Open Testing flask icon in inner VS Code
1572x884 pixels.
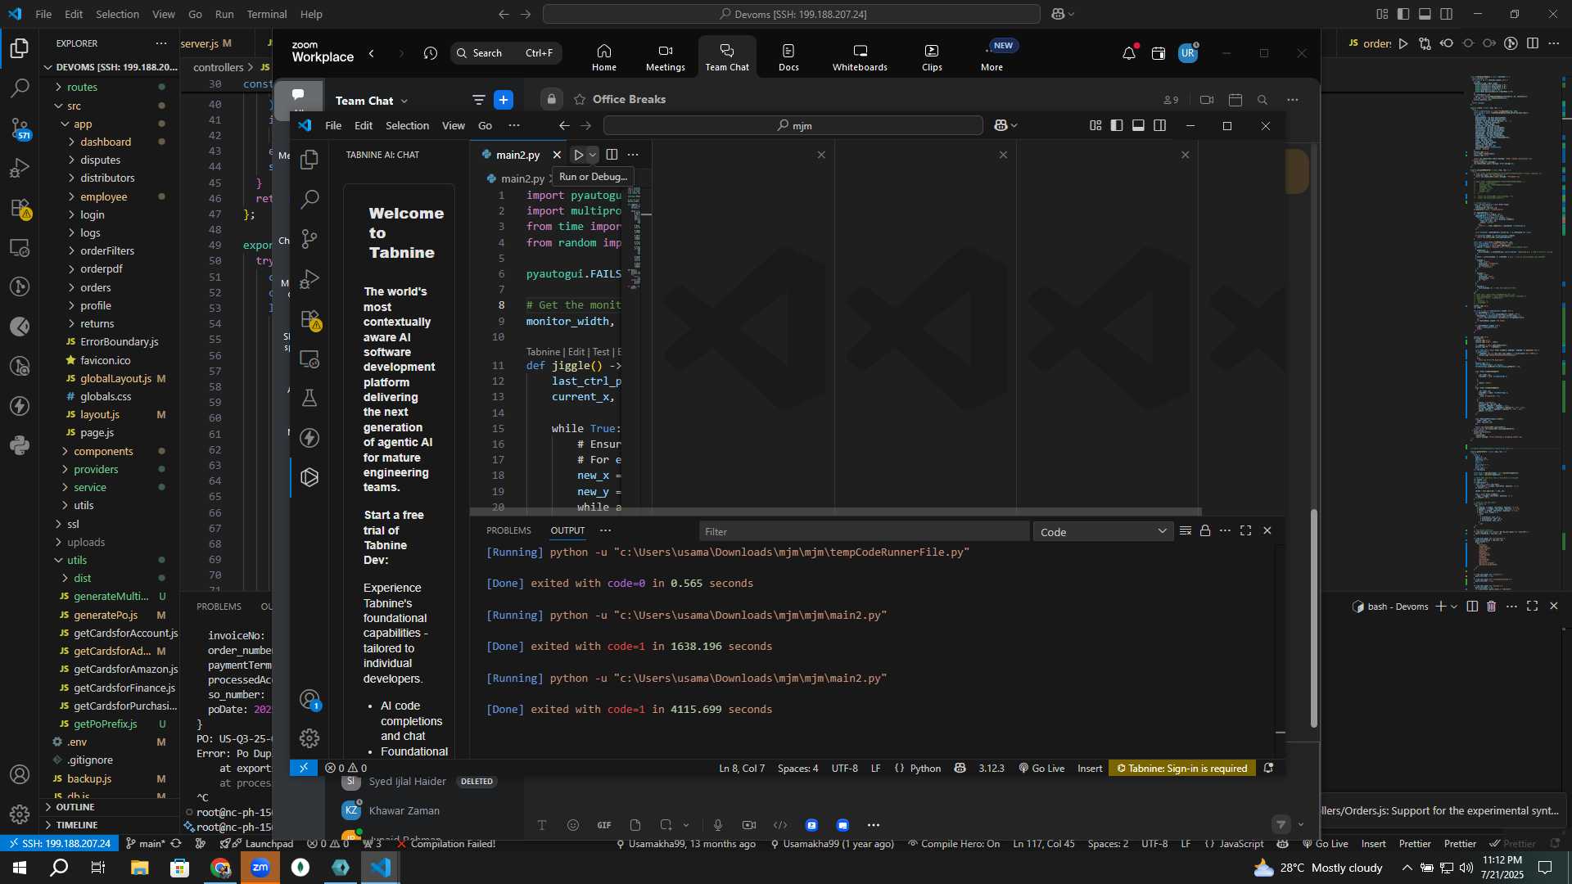pyautogui.click(x=309, y=398)
